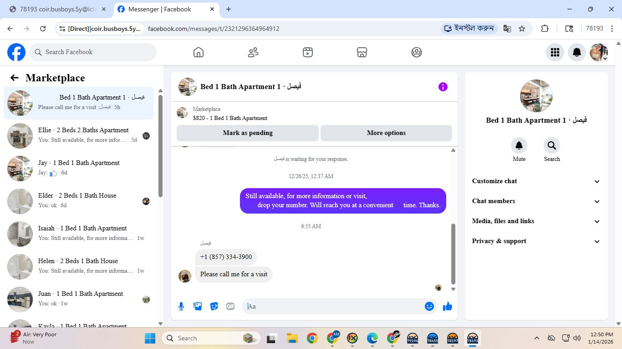Viewport: 622px width, 349px height.
Task: Search in conversation magnifier icon
Action: [552, 145]
